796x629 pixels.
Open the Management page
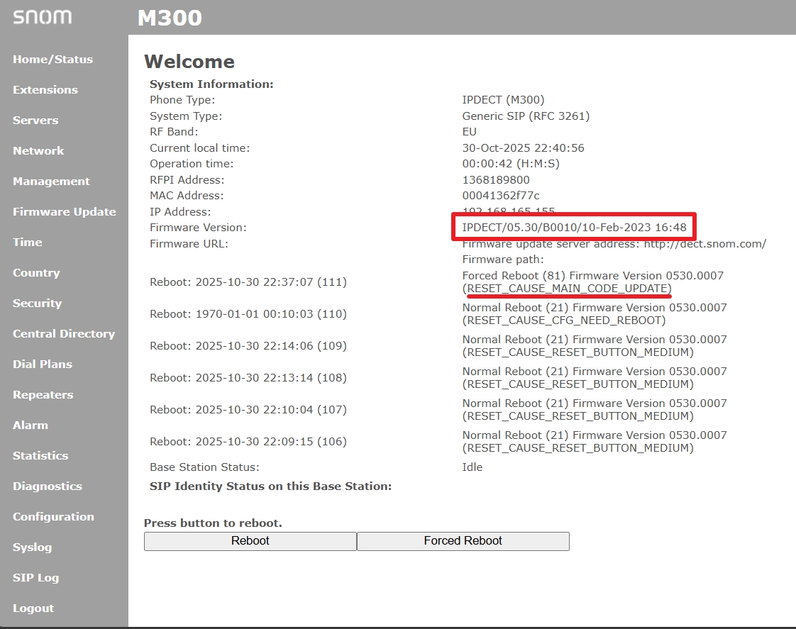click(51, 181)
